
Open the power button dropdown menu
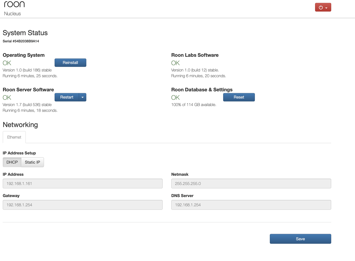(x=327, y=7)
